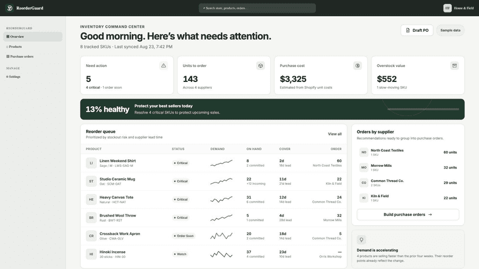The height and width of the screenshot is (269, 479).
Task: Click the Morrow Mills supplier row name
Action: [381, 166]
